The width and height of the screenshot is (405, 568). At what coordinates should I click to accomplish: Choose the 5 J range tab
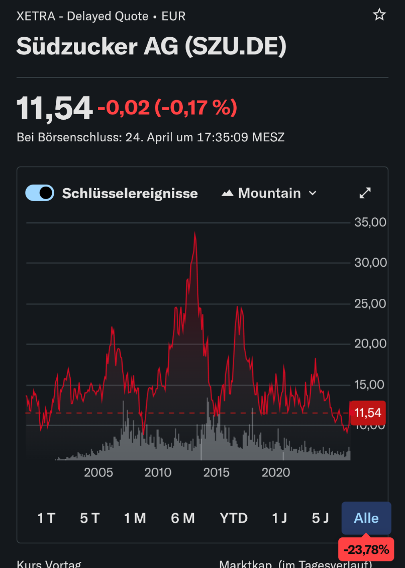pyautogui.click(x=320, y=518)
